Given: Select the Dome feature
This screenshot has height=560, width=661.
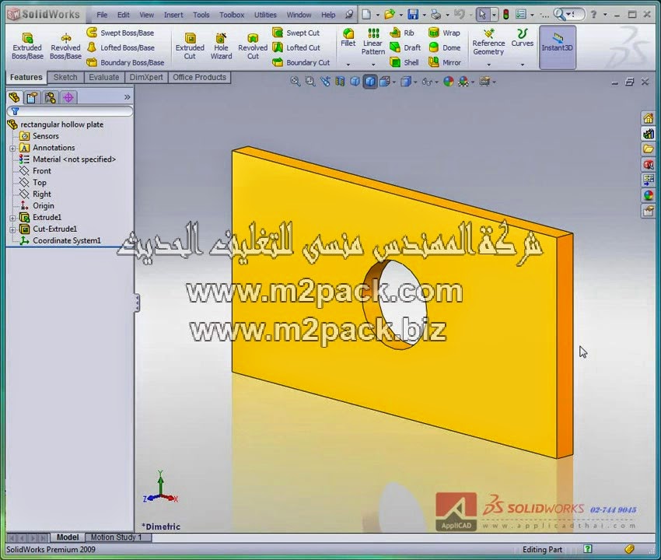Looking at the screenshot, I should pyautogui.click(x=444, y=47).
